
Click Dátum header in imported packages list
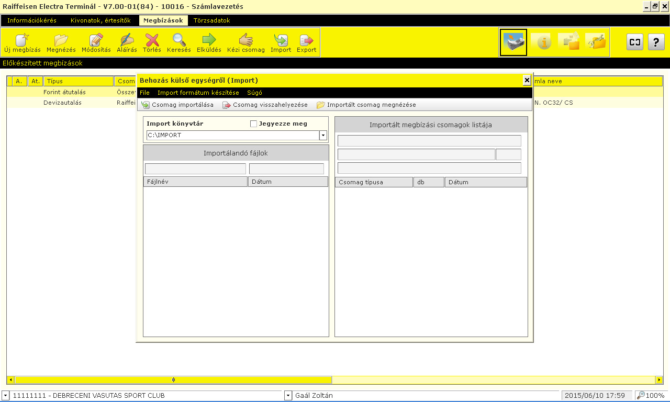[486, 182]
